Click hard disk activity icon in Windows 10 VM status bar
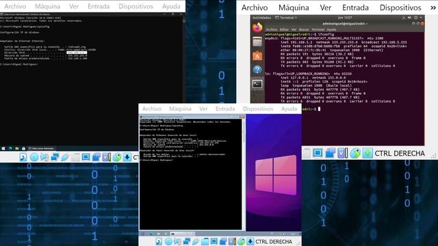The width and height of the screenshot is (438, 246). tap(23, 157)
